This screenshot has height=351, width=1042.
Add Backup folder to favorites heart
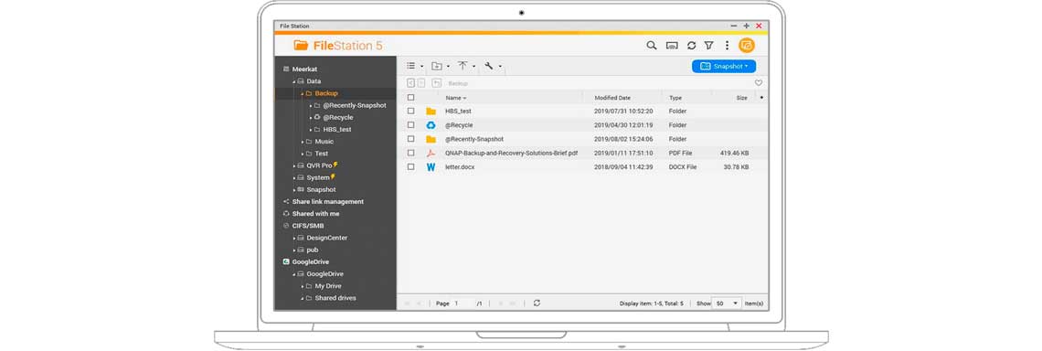[759, 83]
